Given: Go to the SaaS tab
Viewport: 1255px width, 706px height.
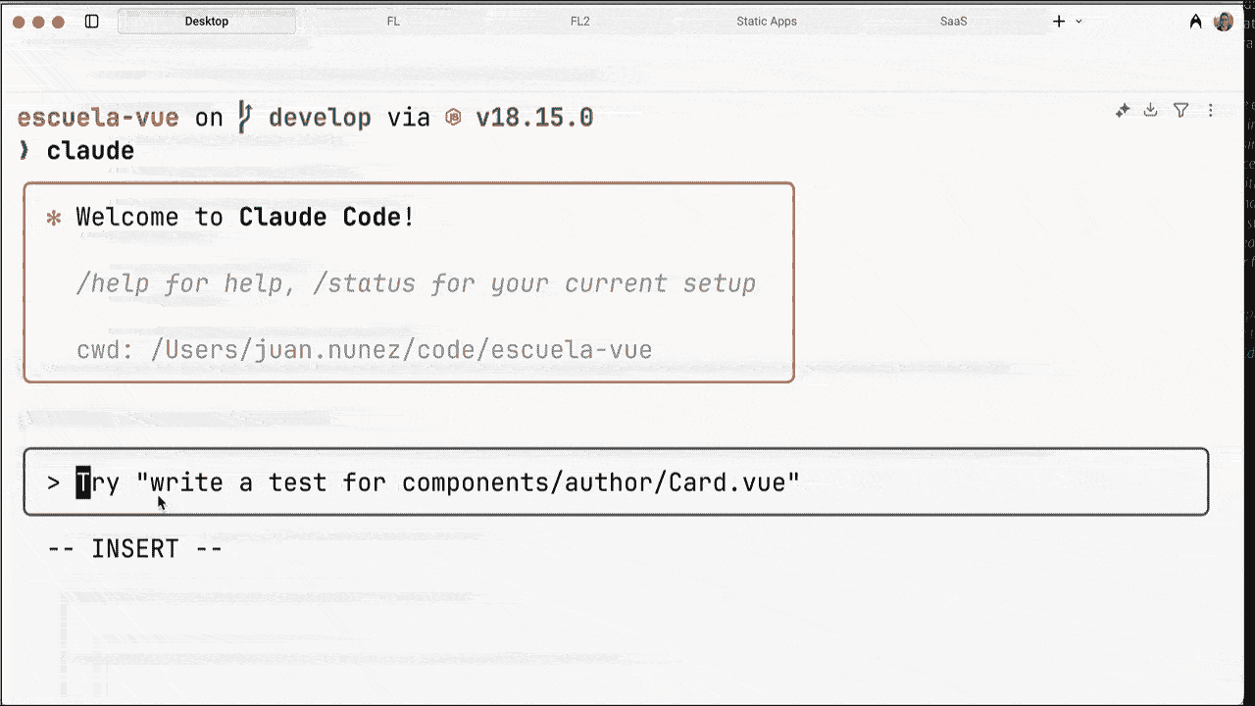Looking at the screenshot, I should [x=953, y=22].
